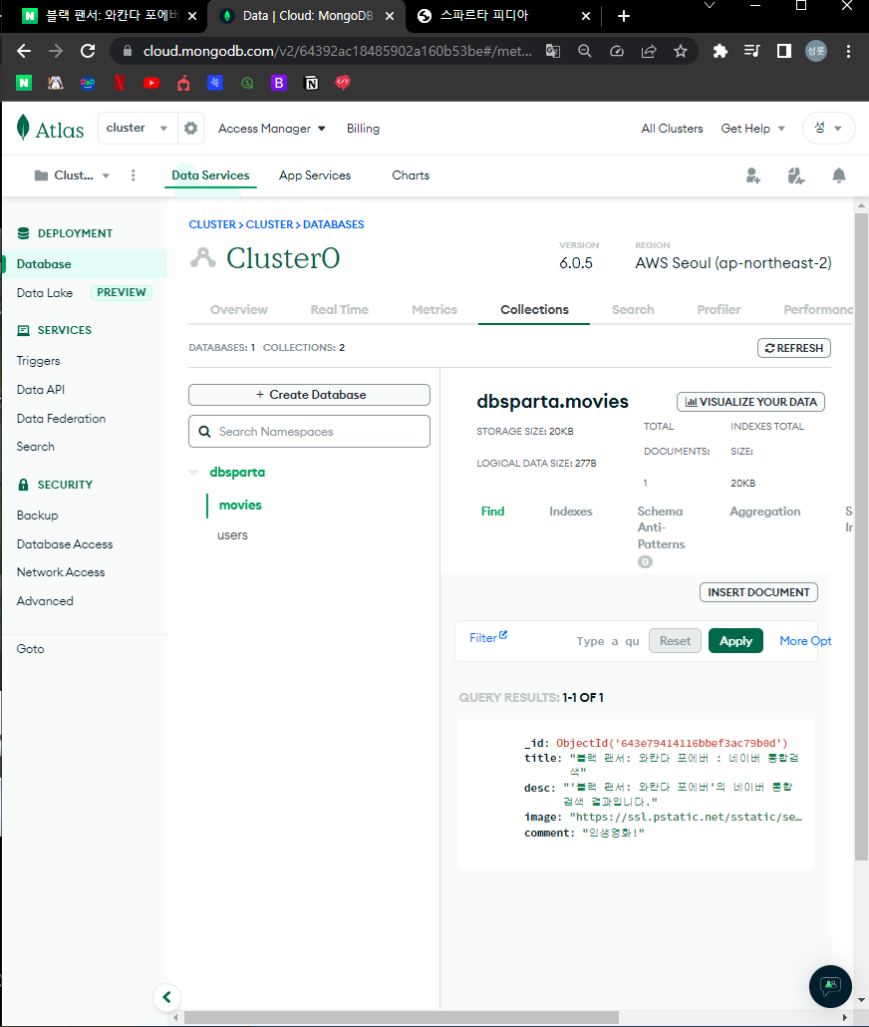Open Netflix bookmark icon
This screenshot has width=869, height=1027.
tap(120, 83)
